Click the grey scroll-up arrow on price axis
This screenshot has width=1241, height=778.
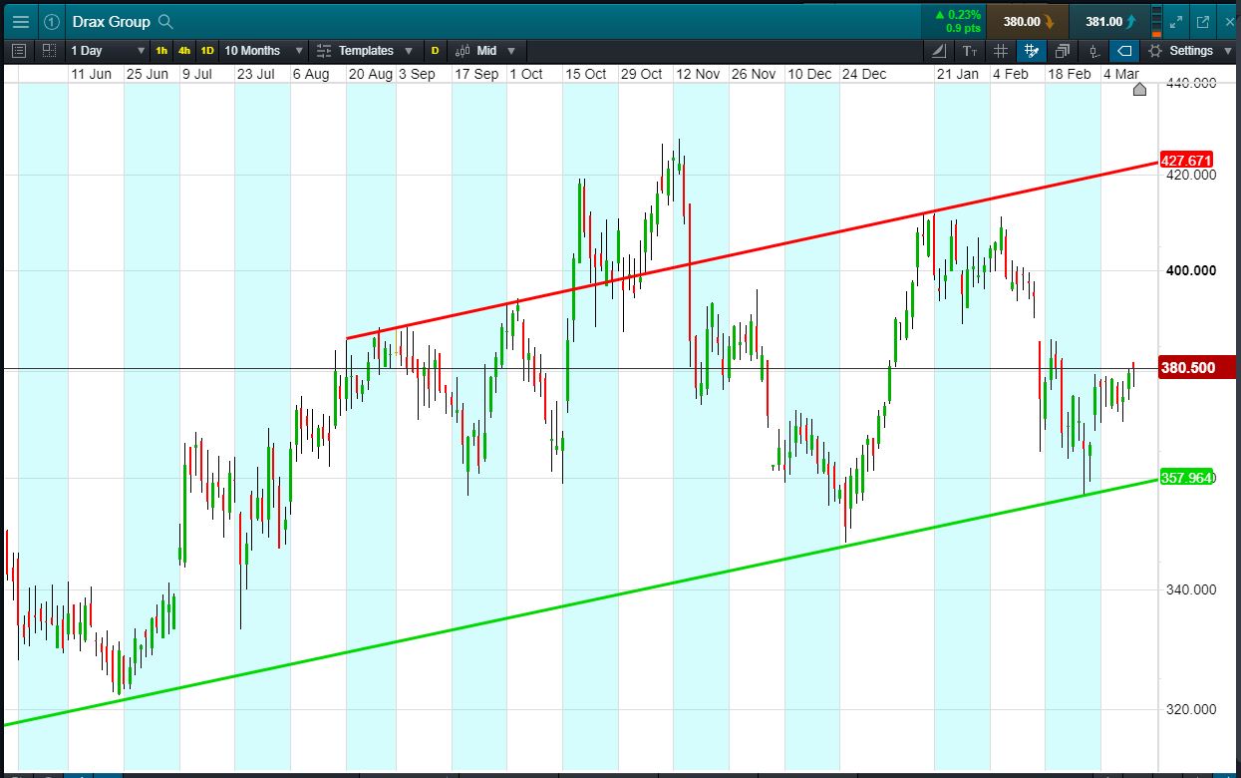(1140, 90)
